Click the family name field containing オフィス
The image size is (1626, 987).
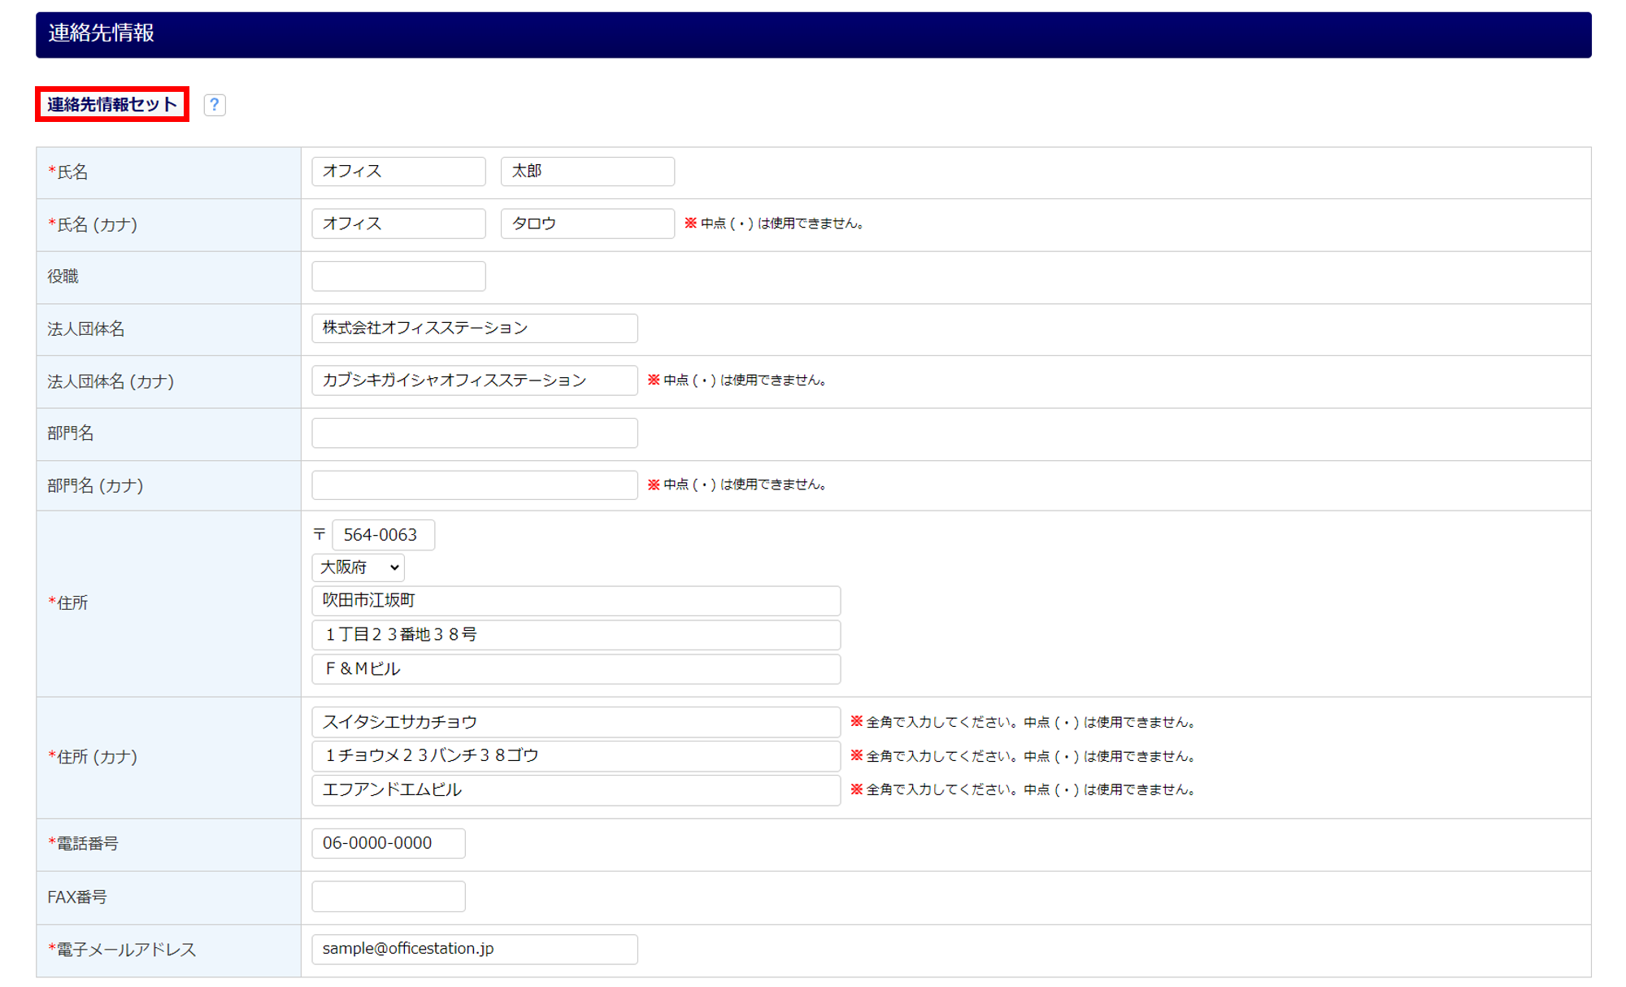point(398,172)
